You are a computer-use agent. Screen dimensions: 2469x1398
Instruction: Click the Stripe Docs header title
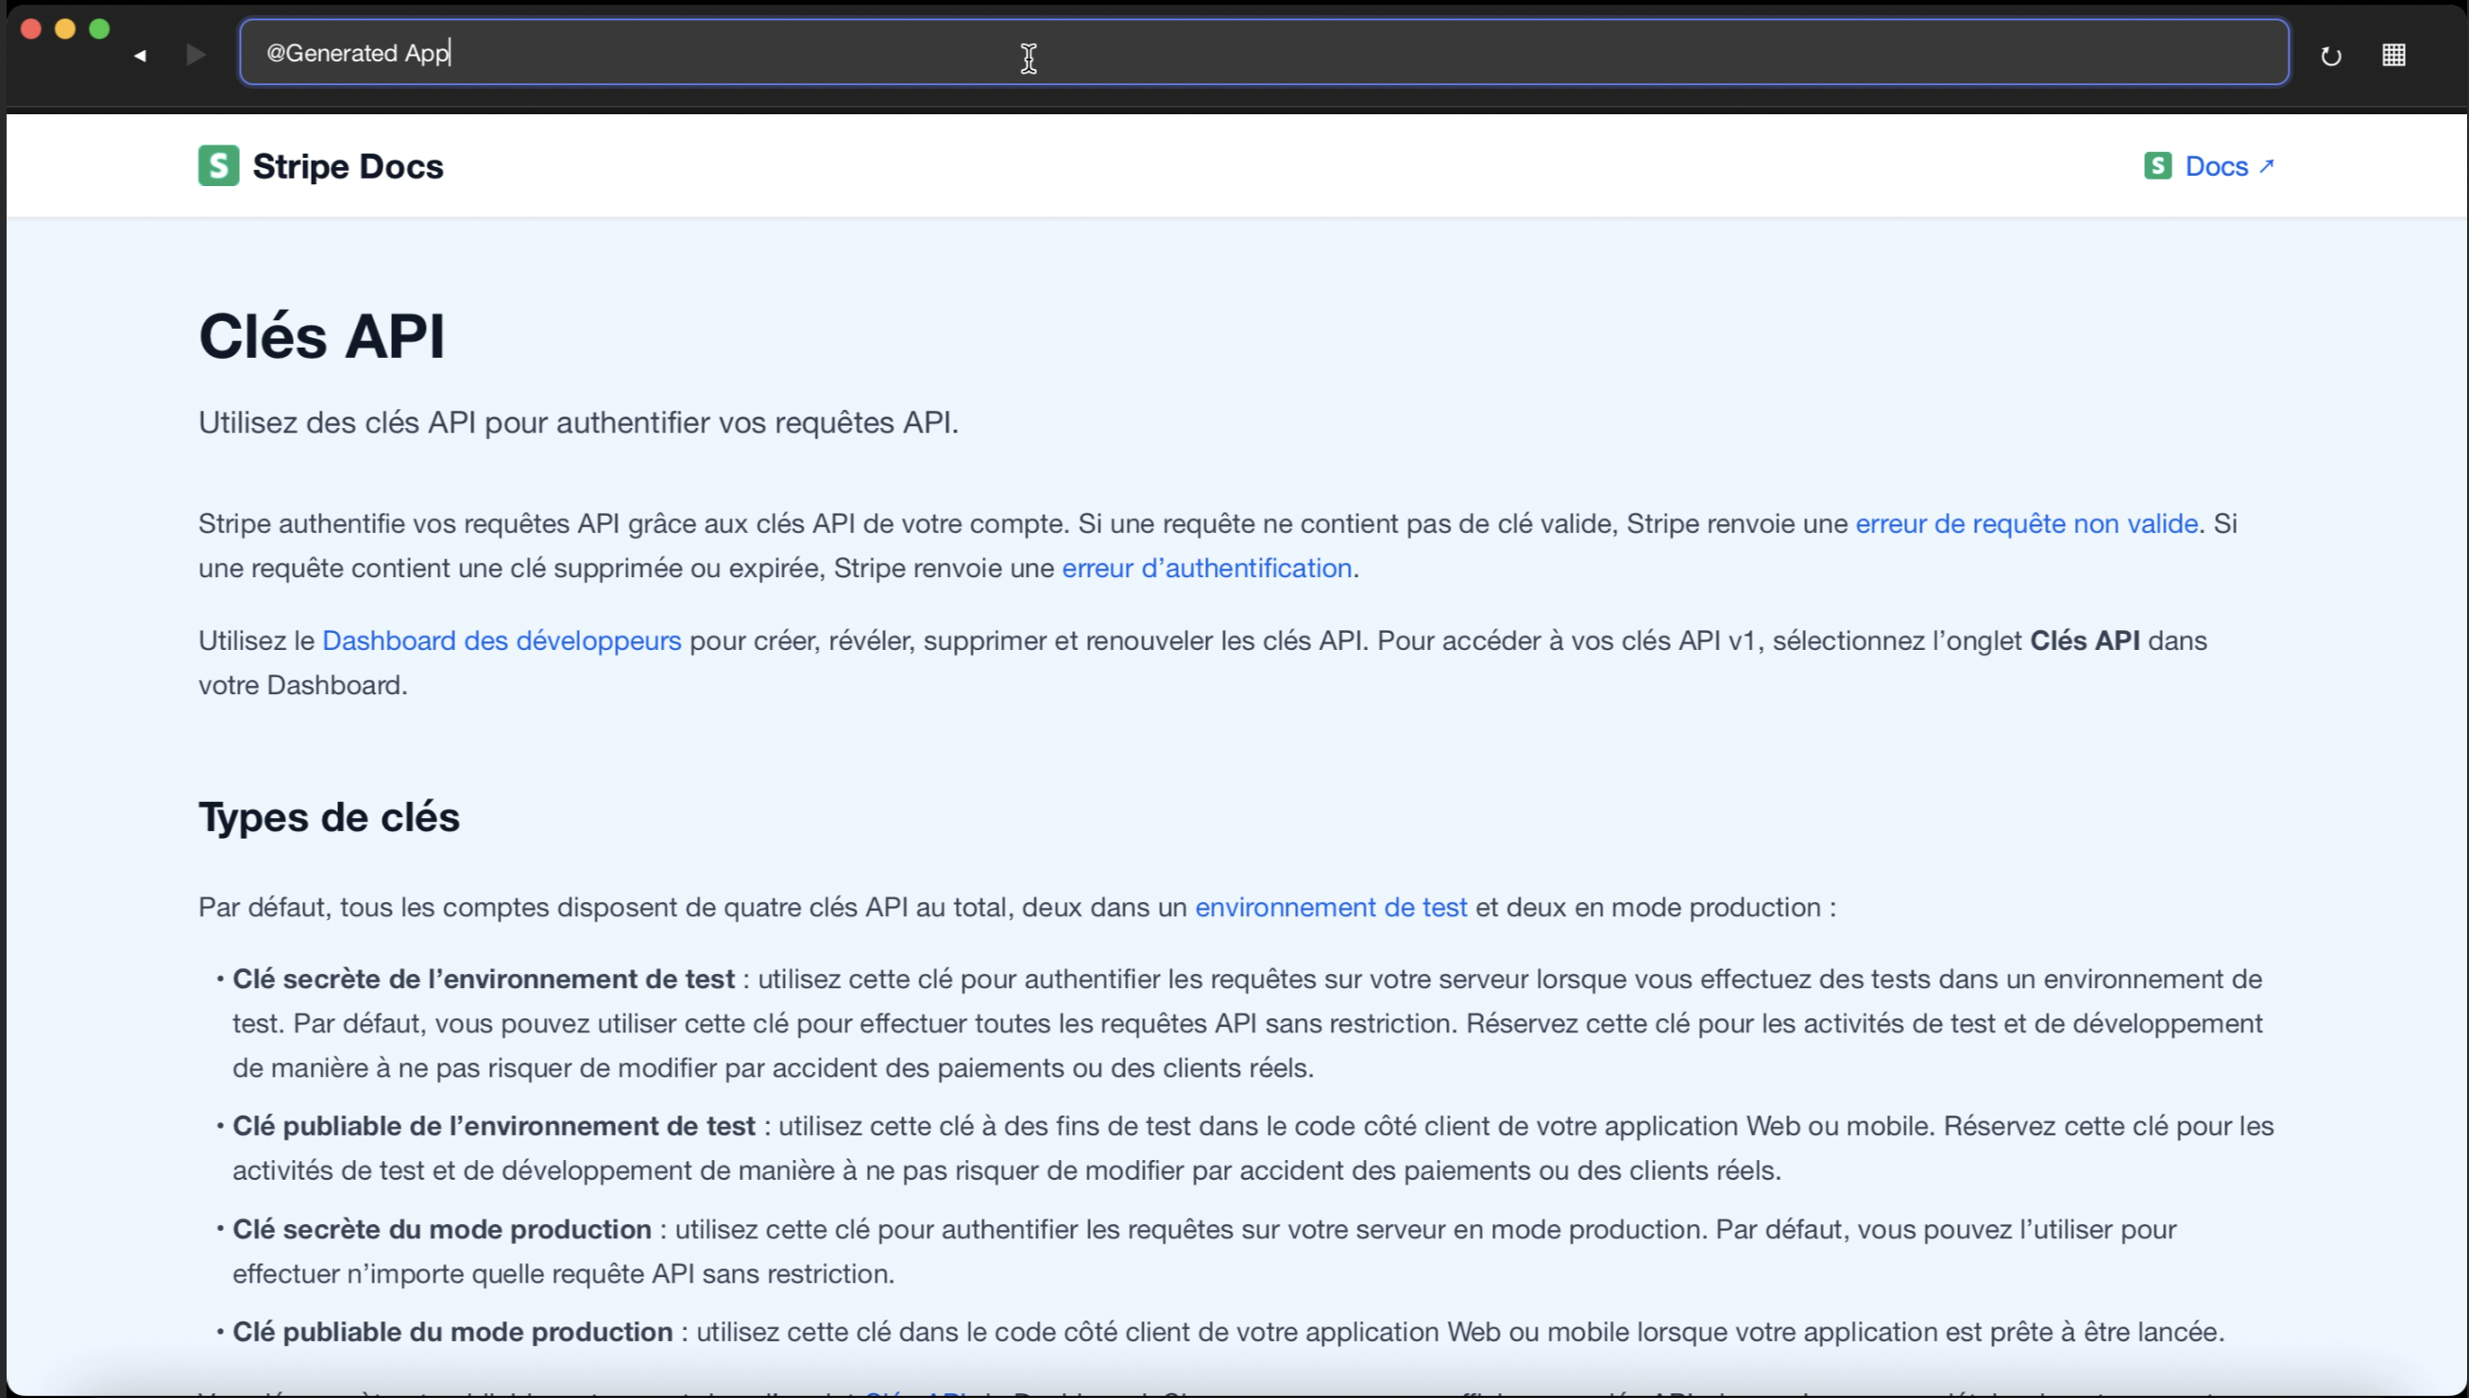pyautogui.click(x=348, y=166)
